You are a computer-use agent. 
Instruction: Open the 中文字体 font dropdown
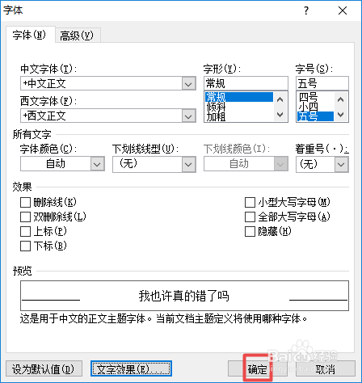(188, 84)
